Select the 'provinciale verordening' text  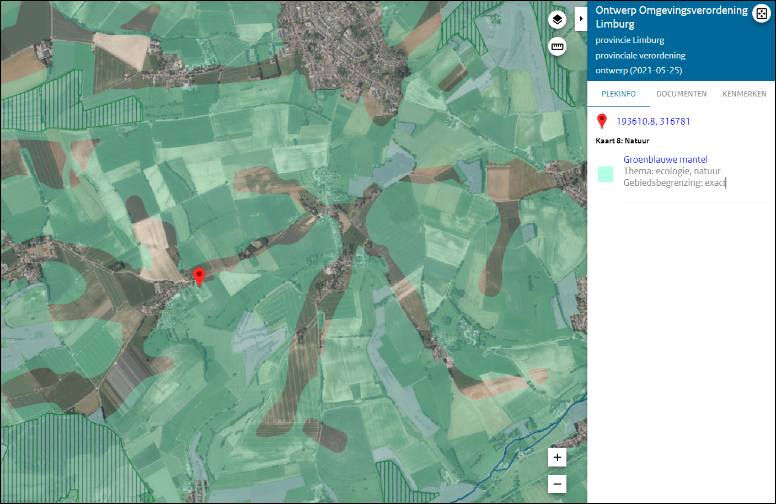[640, 56]
